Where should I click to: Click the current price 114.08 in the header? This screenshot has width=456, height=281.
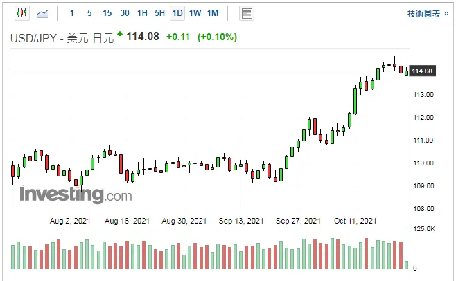pyautogui.click(x=143, y=37)
